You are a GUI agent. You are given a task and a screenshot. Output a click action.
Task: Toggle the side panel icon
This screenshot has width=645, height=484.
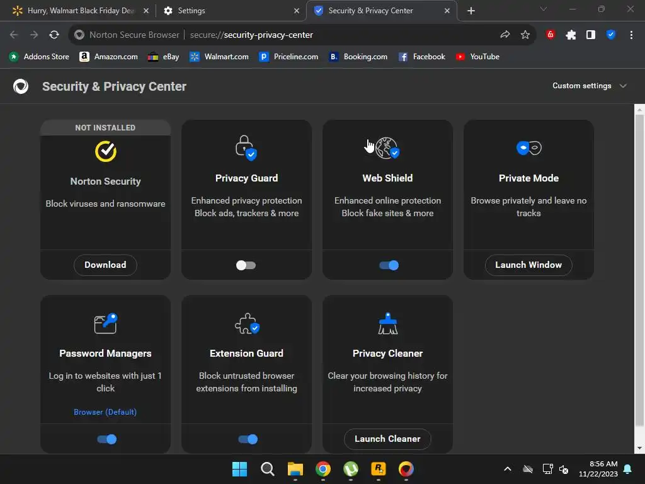pyautogui.click(x=591, y=35)
